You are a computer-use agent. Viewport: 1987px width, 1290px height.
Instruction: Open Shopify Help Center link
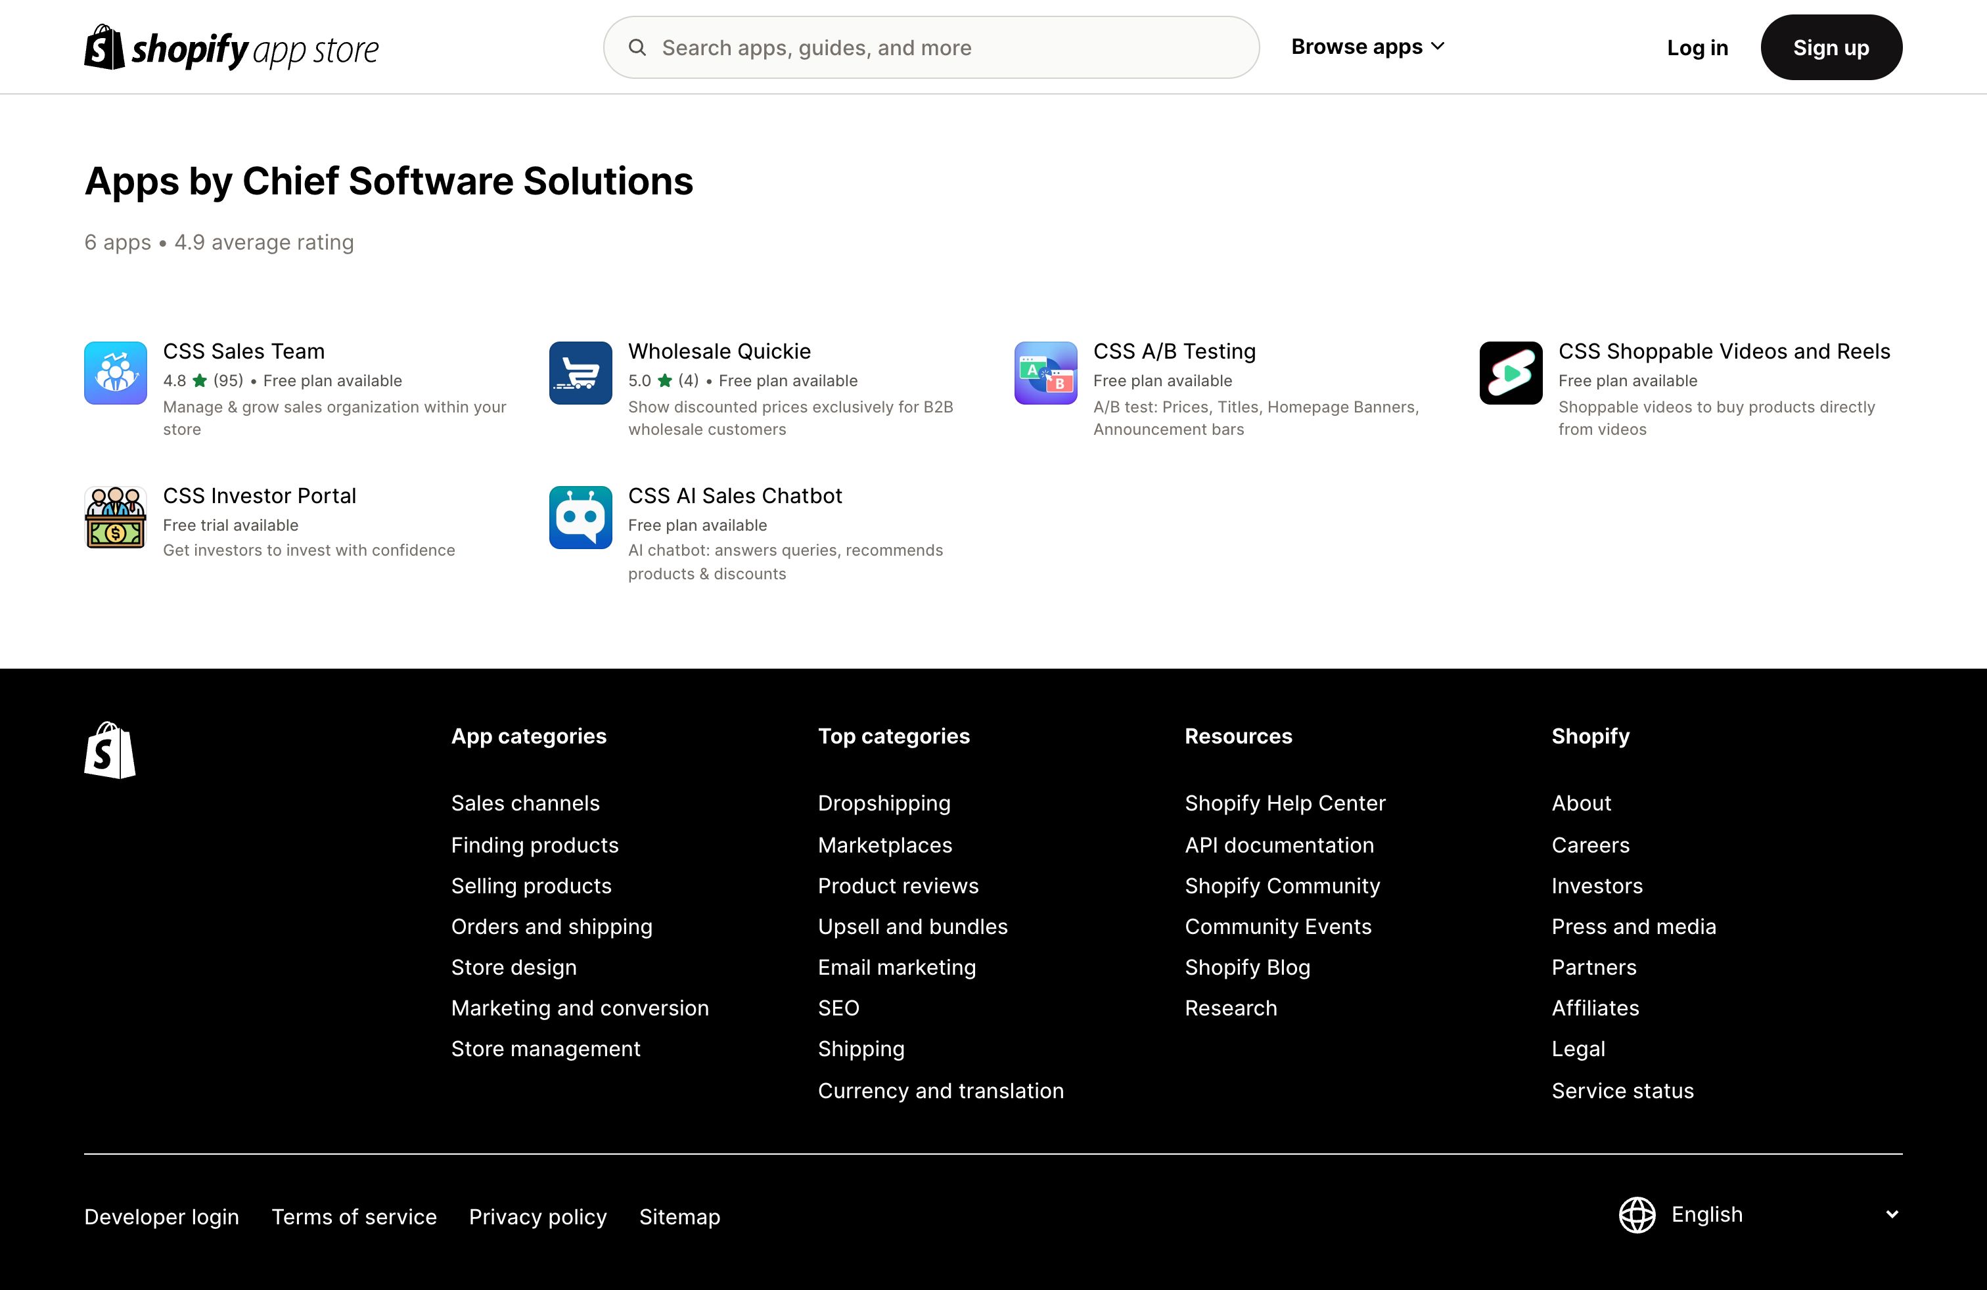pos(1284,803)
